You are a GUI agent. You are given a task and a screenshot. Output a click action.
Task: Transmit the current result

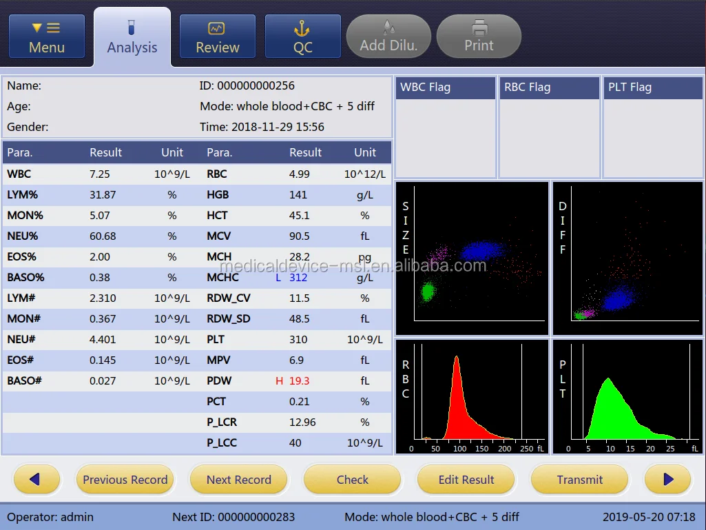coord(579,480)
